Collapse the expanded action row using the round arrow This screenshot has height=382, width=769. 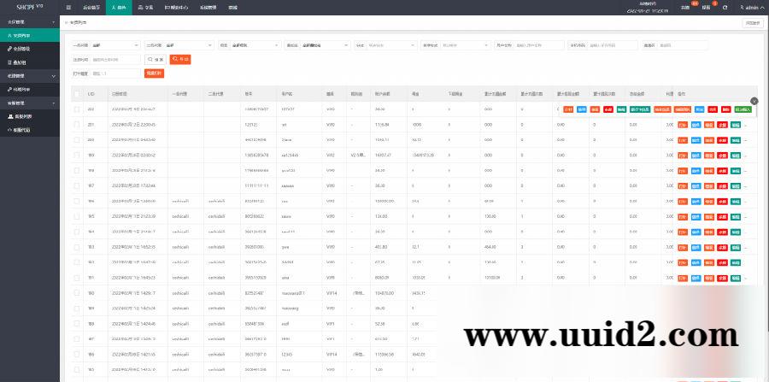pos(754,103)
